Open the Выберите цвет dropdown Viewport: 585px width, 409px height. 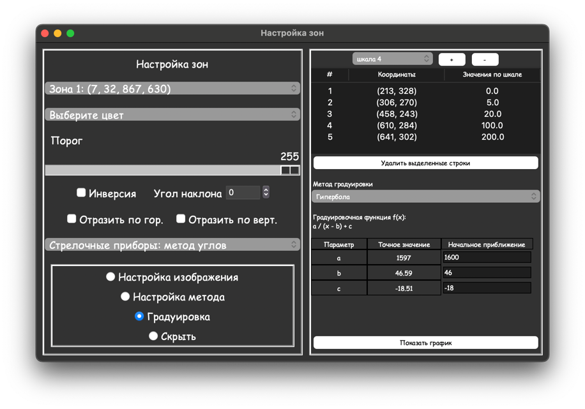tap(172, 115)
